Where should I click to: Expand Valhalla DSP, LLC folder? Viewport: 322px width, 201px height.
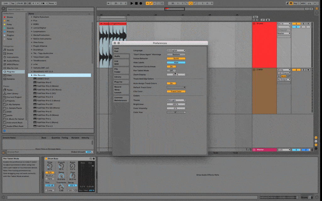pos(32,68)
